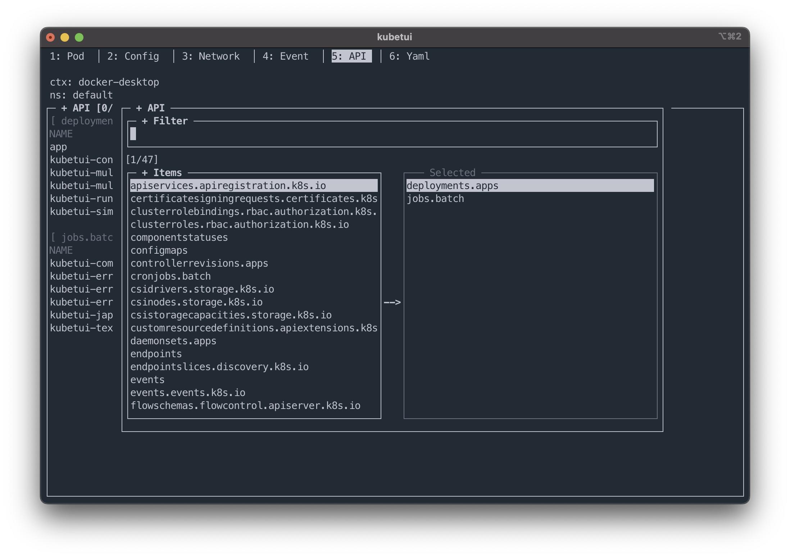The image size is (790, 557).
Task: Remove jobs.batch from Selected panel
Action: tap(435, 199)
